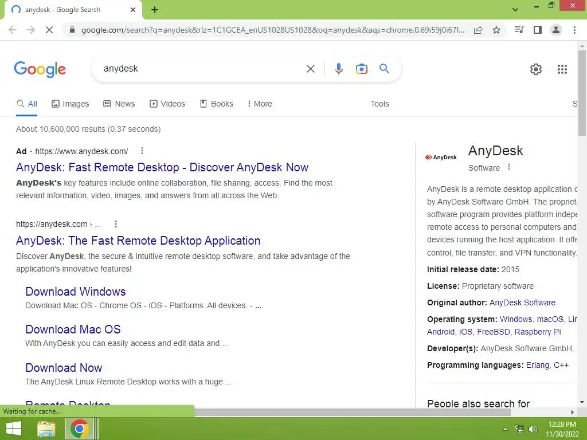Open the Download Windows sitelink

click(x=76, y=292)
